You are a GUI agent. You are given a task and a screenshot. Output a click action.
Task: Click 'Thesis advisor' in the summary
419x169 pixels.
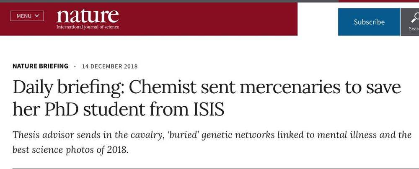click(43, 135)
